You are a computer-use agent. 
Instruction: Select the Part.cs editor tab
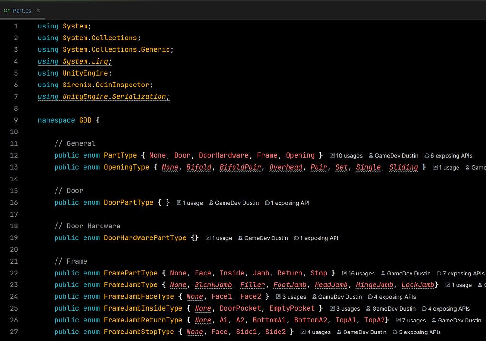coord(22,10)
